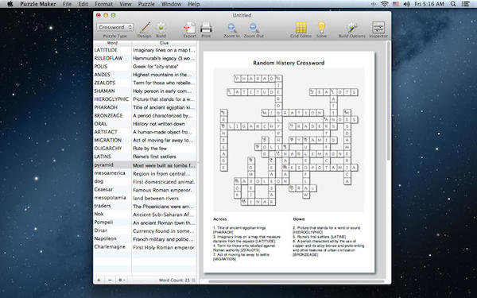477x298 pixels.
Task: Open the View menu
Action: 126,4
